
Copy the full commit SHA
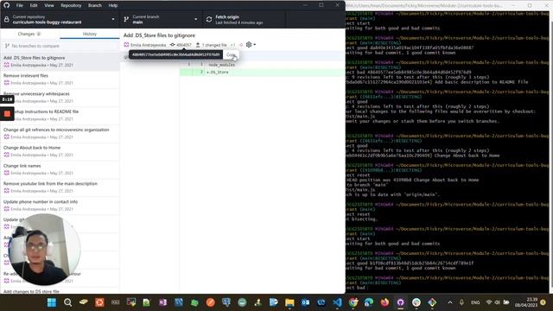[231, 54]
